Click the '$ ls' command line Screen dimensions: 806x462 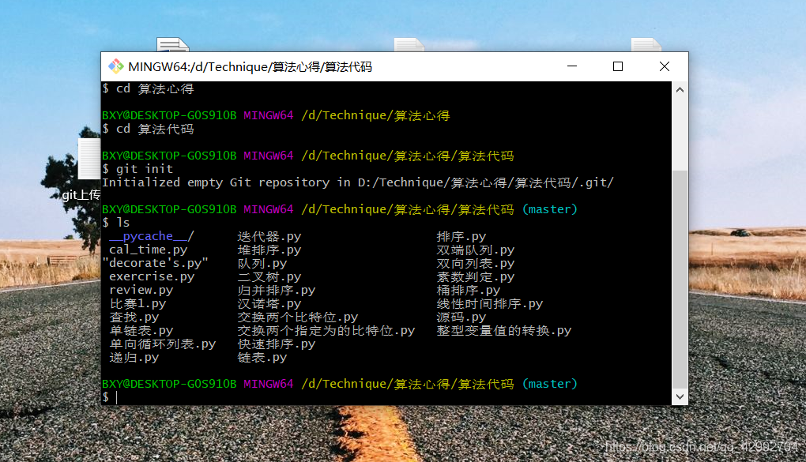[x=116, y=223]
